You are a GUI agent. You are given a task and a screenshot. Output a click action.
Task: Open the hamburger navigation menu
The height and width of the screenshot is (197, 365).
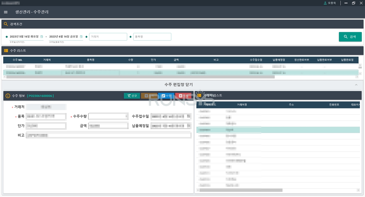tap(5, 12)
